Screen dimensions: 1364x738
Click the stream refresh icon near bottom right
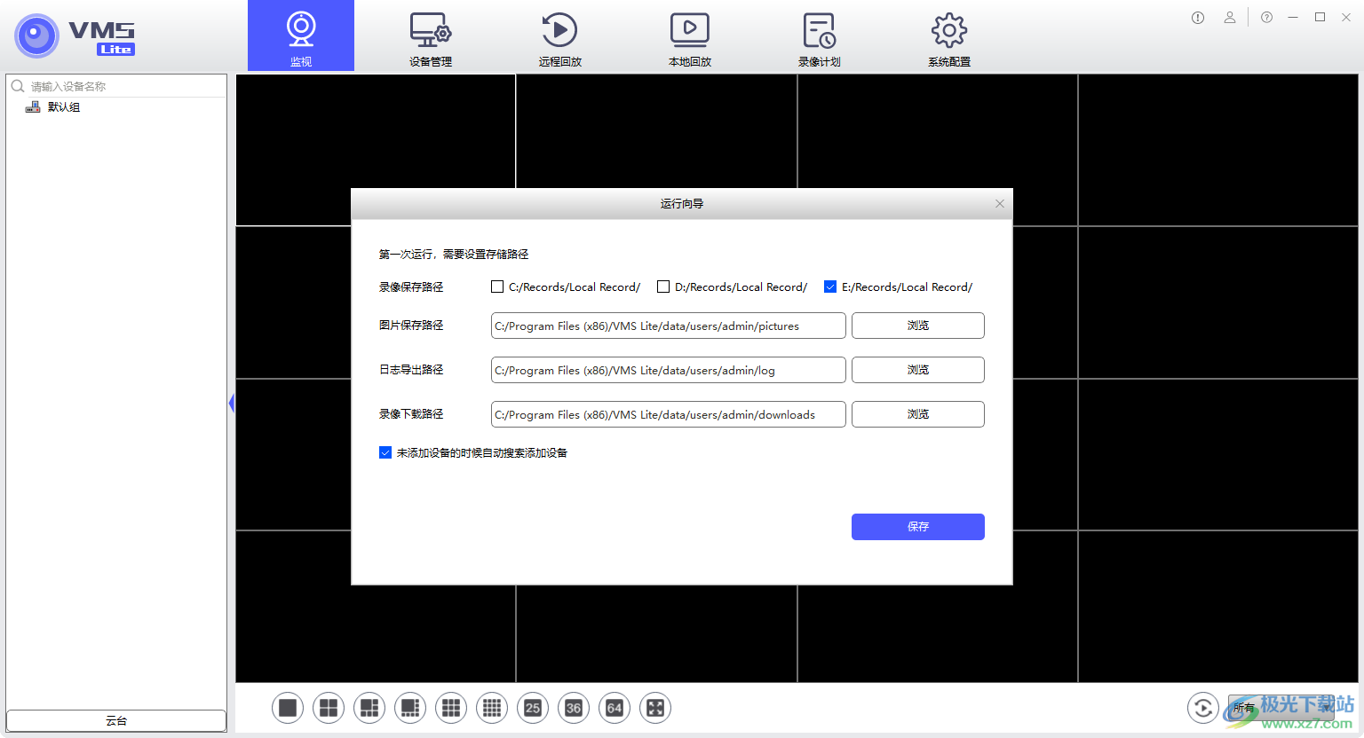(x=1203, y=708)
